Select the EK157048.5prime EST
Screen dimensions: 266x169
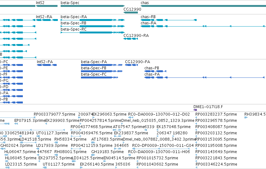point(158,130)
